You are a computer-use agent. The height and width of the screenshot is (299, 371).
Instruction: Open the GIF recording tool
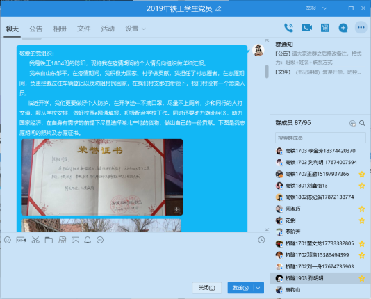click(x=22, y=240)
